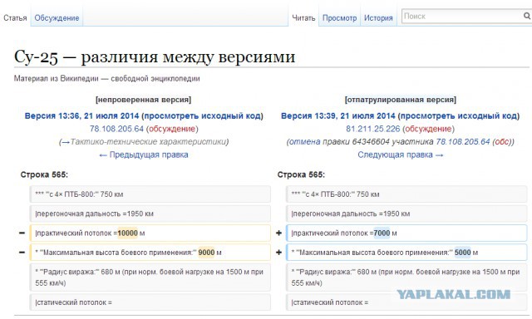Screen dimensions: 532x319
Task: Click right статический потолок = line
Action: [x=406, y=302]
